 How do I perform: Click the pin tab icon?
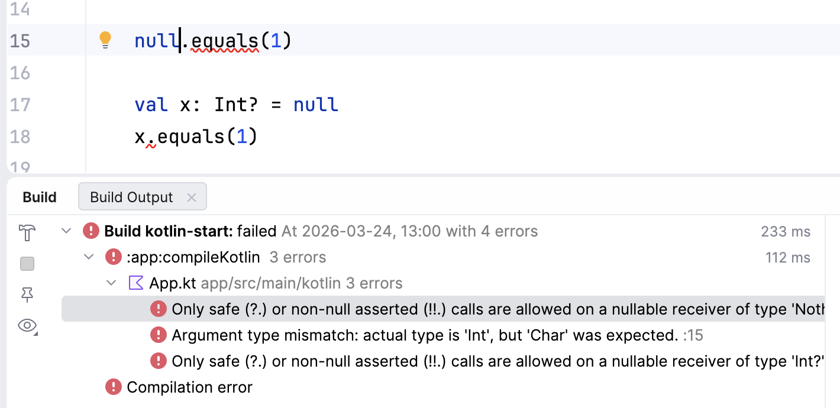[27, 295]
